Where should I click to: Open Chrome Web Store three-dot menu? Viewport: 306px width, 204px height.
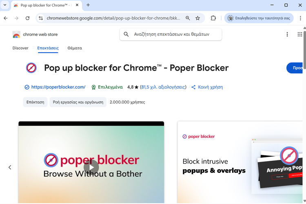point(287,35)
